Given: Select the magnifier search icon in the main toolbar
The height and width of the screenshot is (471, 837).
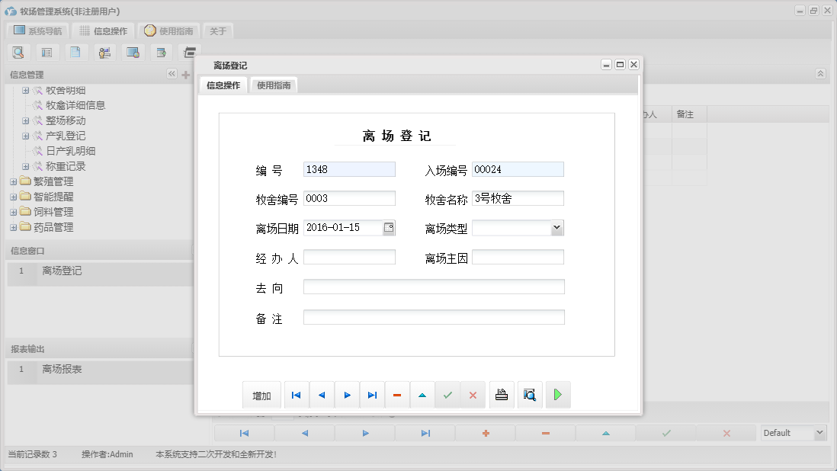Looking at the screenshot, I should 18,52.
